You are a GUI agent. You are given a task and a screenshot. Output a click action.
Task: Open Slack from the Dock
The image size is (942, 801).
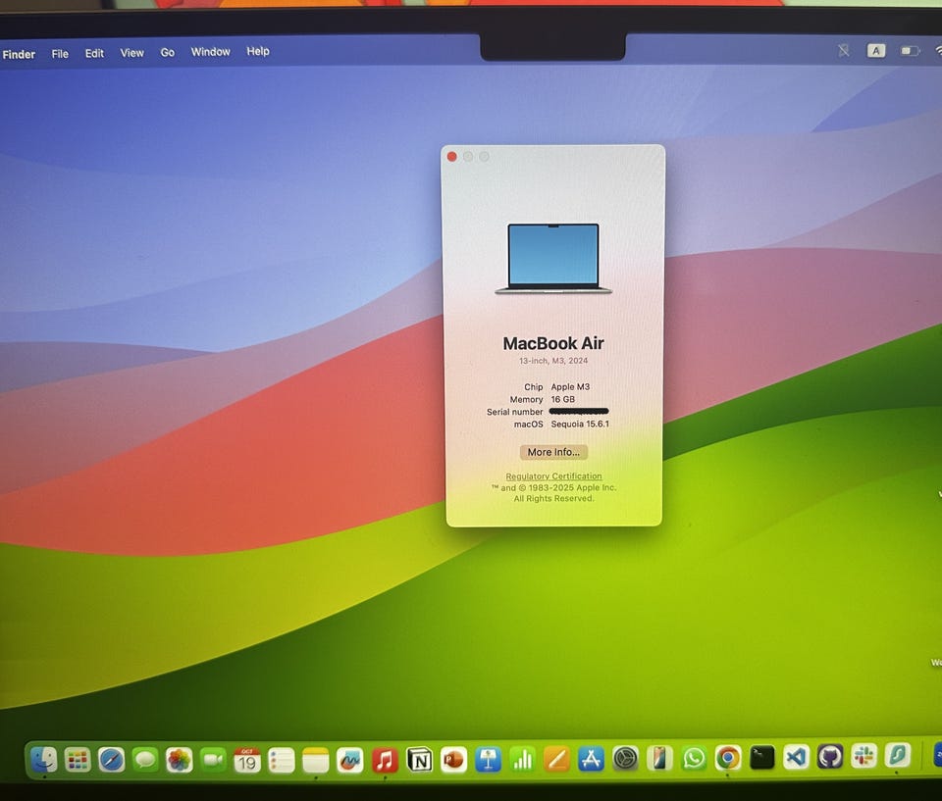tap(863, 756)
